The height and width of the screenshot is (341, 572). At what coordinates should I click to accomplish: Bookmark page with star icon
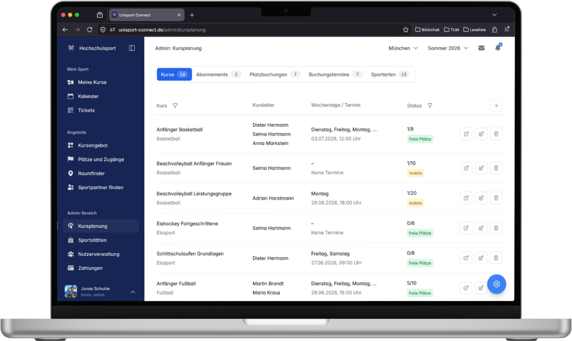(x=406, y=30)
